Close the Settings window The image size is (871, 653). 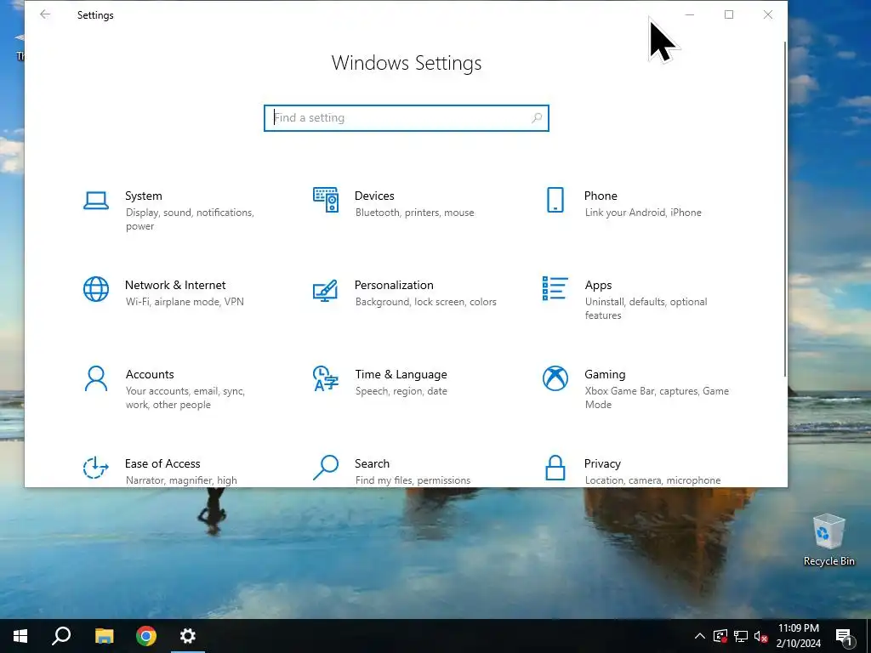(x=768, y=15)
